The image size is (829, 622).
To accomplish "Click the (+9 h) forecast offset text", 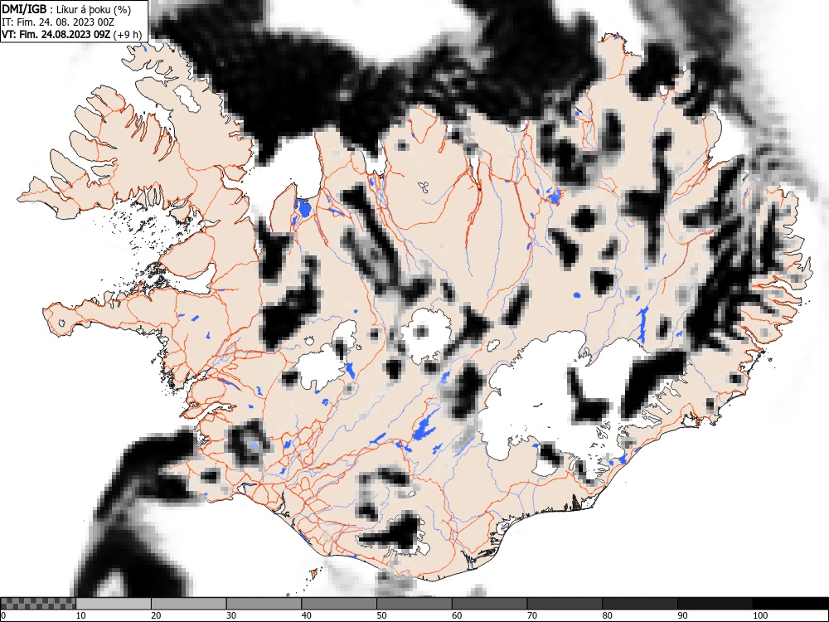I will click(128, 34).
